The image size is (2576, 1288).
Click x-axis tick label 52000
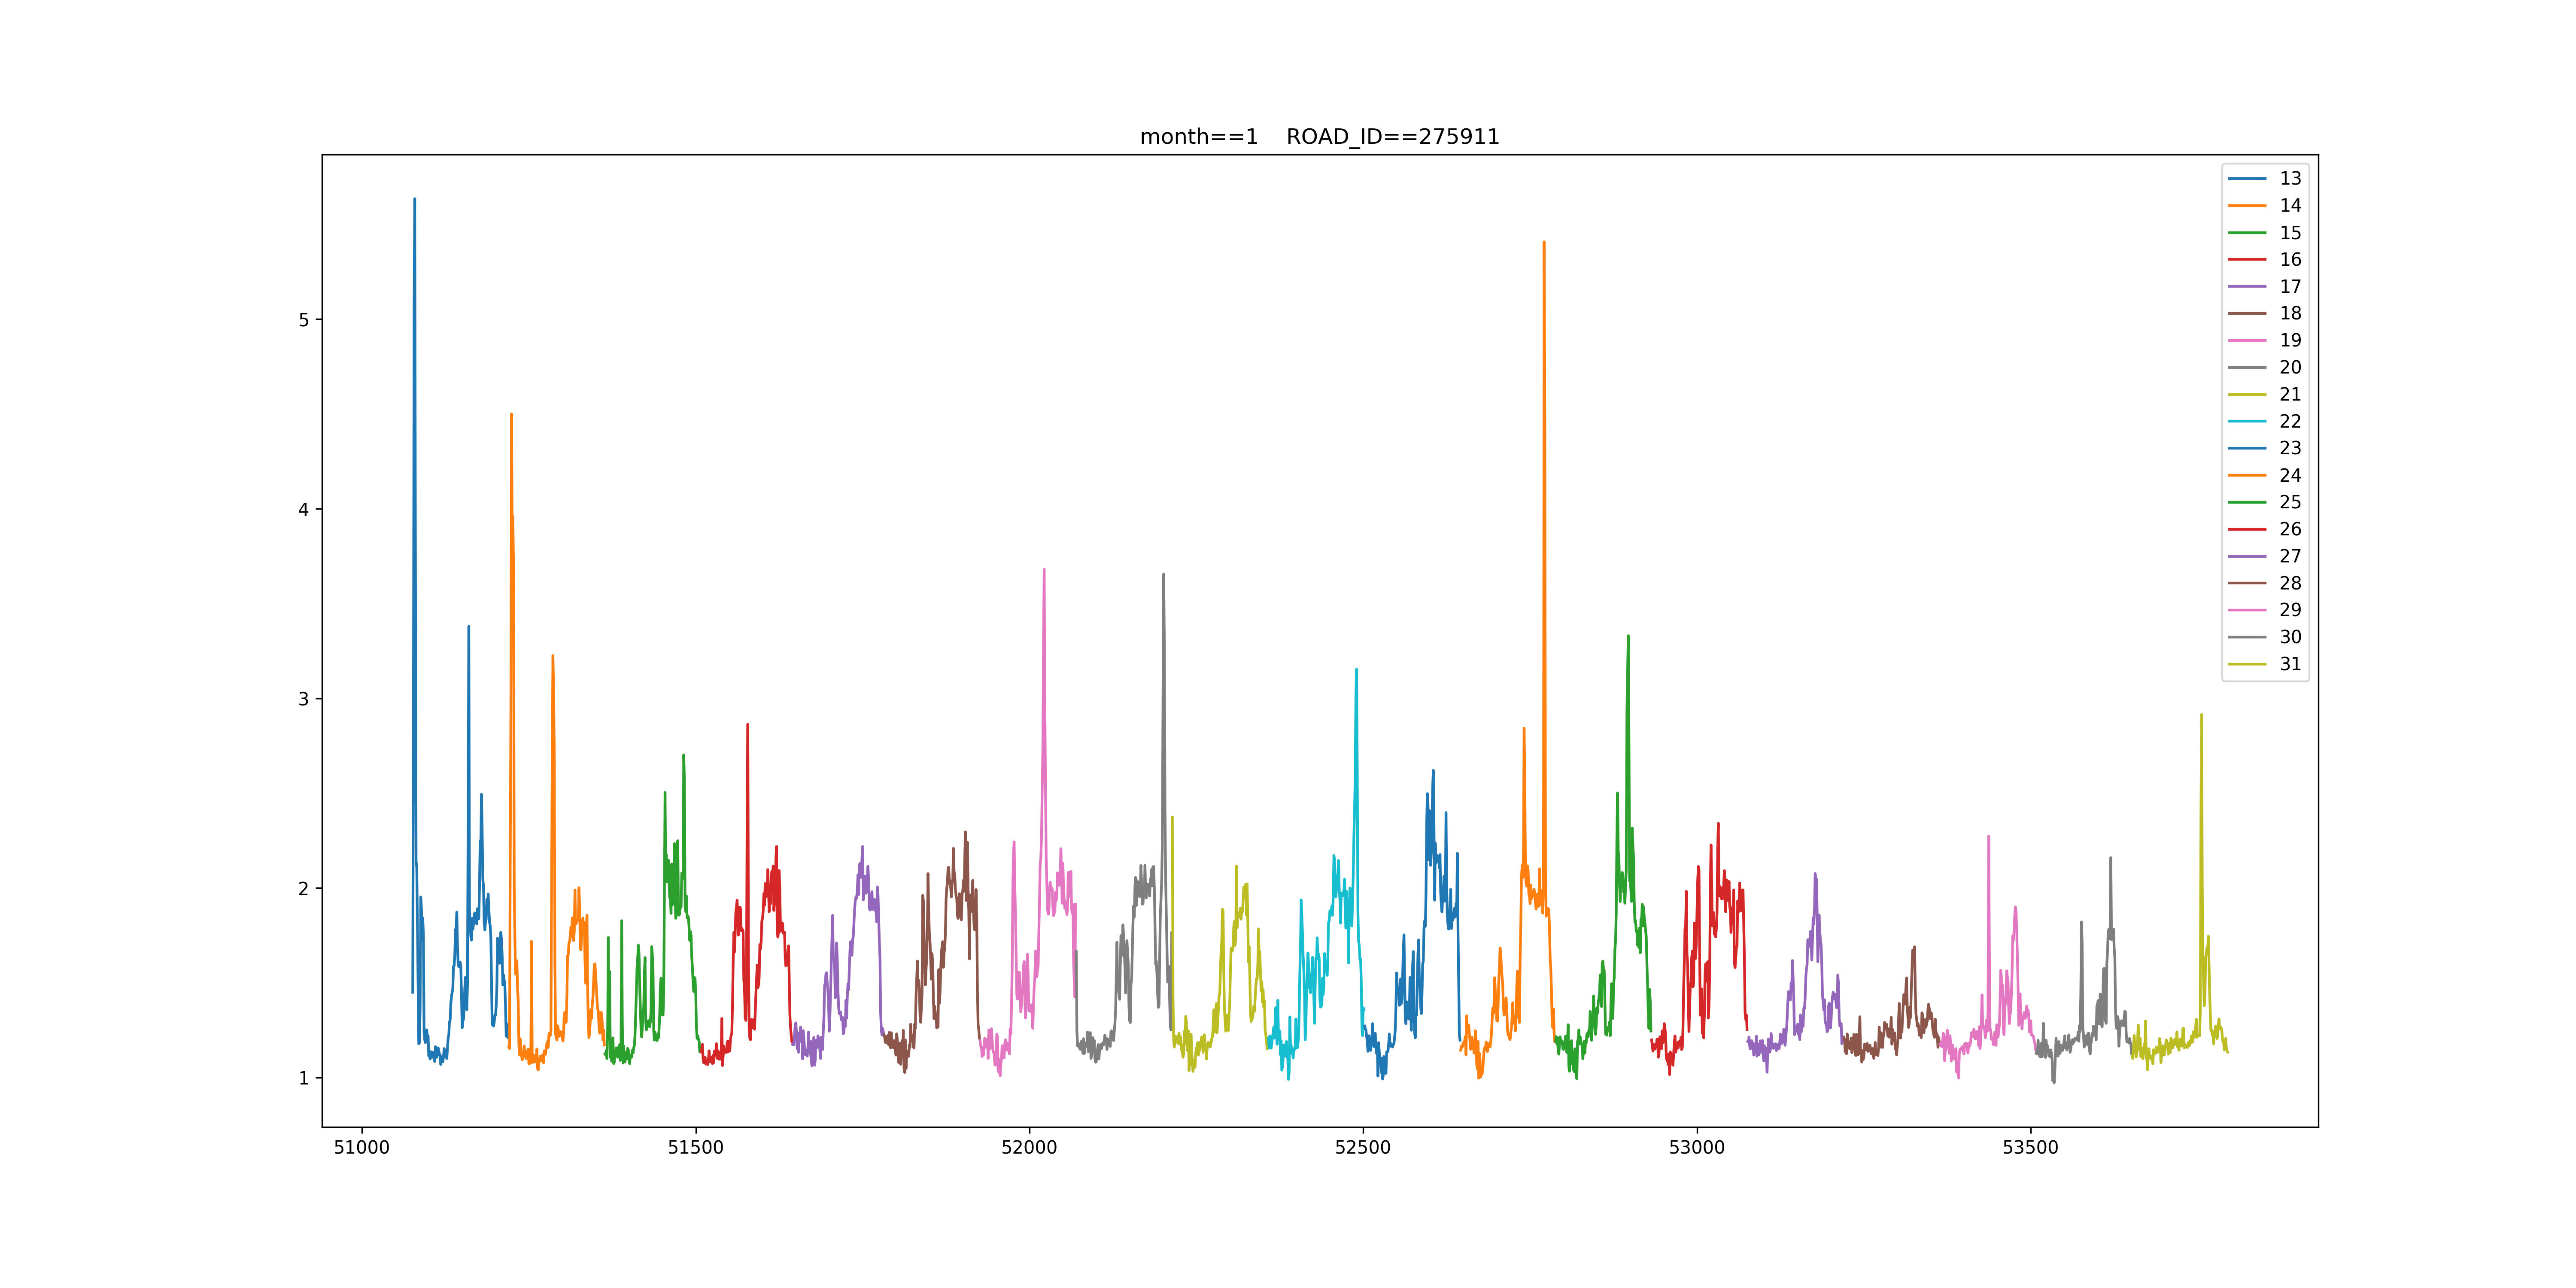pos(1029,1148)
